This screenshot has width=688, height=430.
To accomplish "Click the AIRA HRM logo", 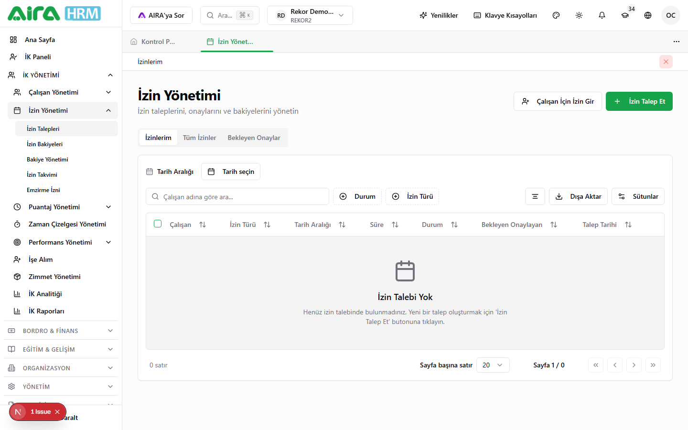I will pos(54,13).
